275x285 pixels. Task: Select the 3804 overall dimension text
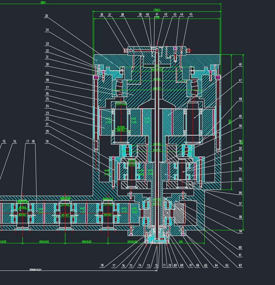coord(43,2)
